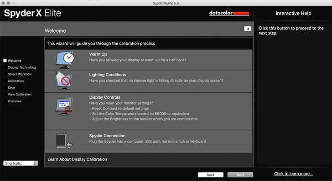Click the intense light question text
332x181 pixels.
(x=156, y=80)
